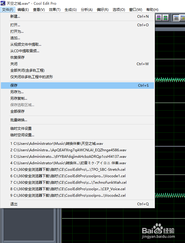Select 恢复保存 menu entry

(77, 57)
